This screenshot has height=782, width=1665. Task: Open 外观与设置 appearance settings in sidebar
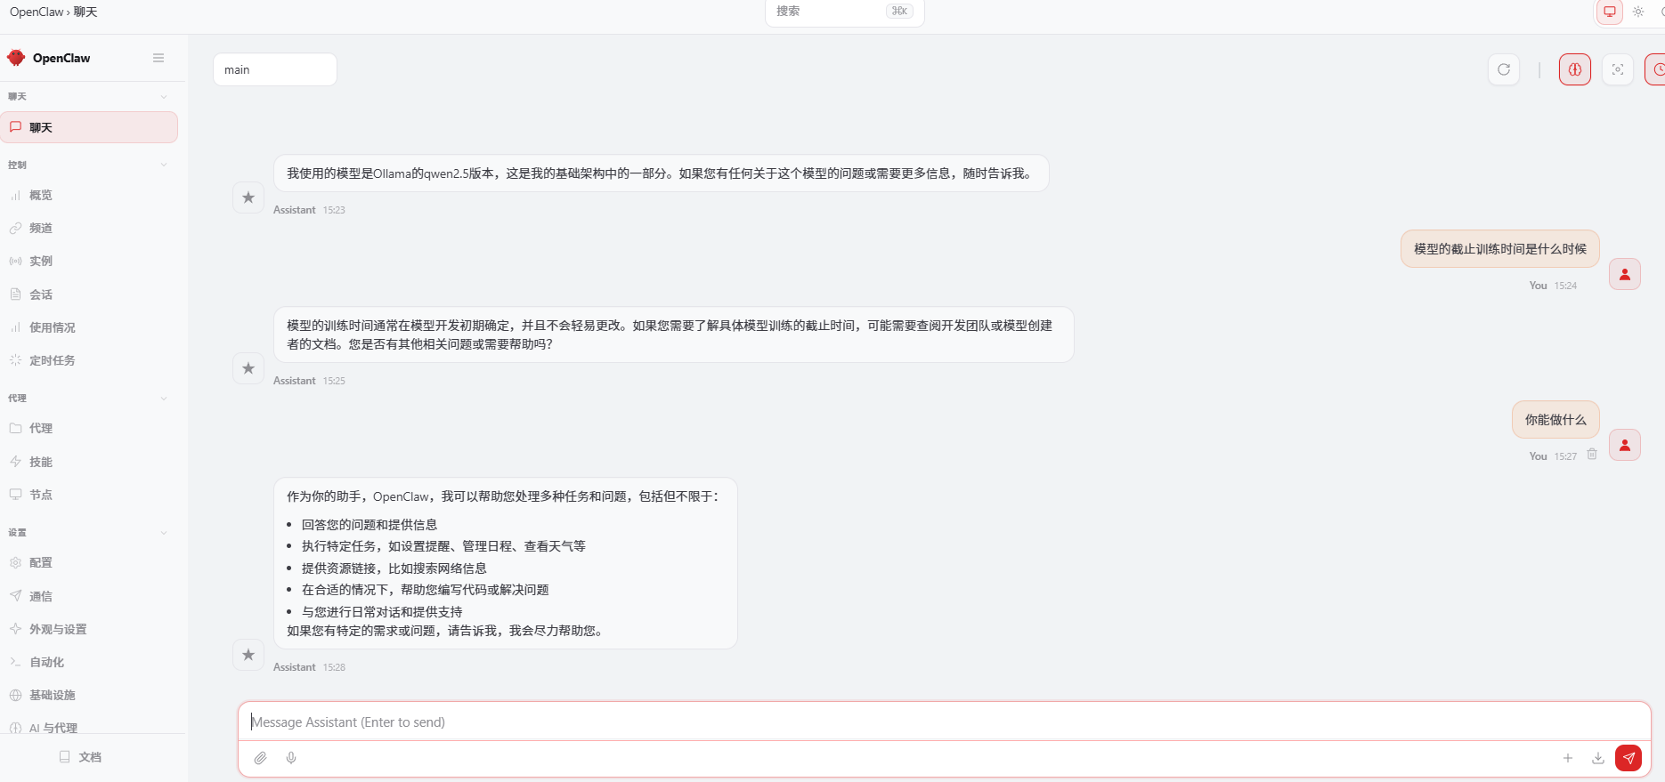89,629
